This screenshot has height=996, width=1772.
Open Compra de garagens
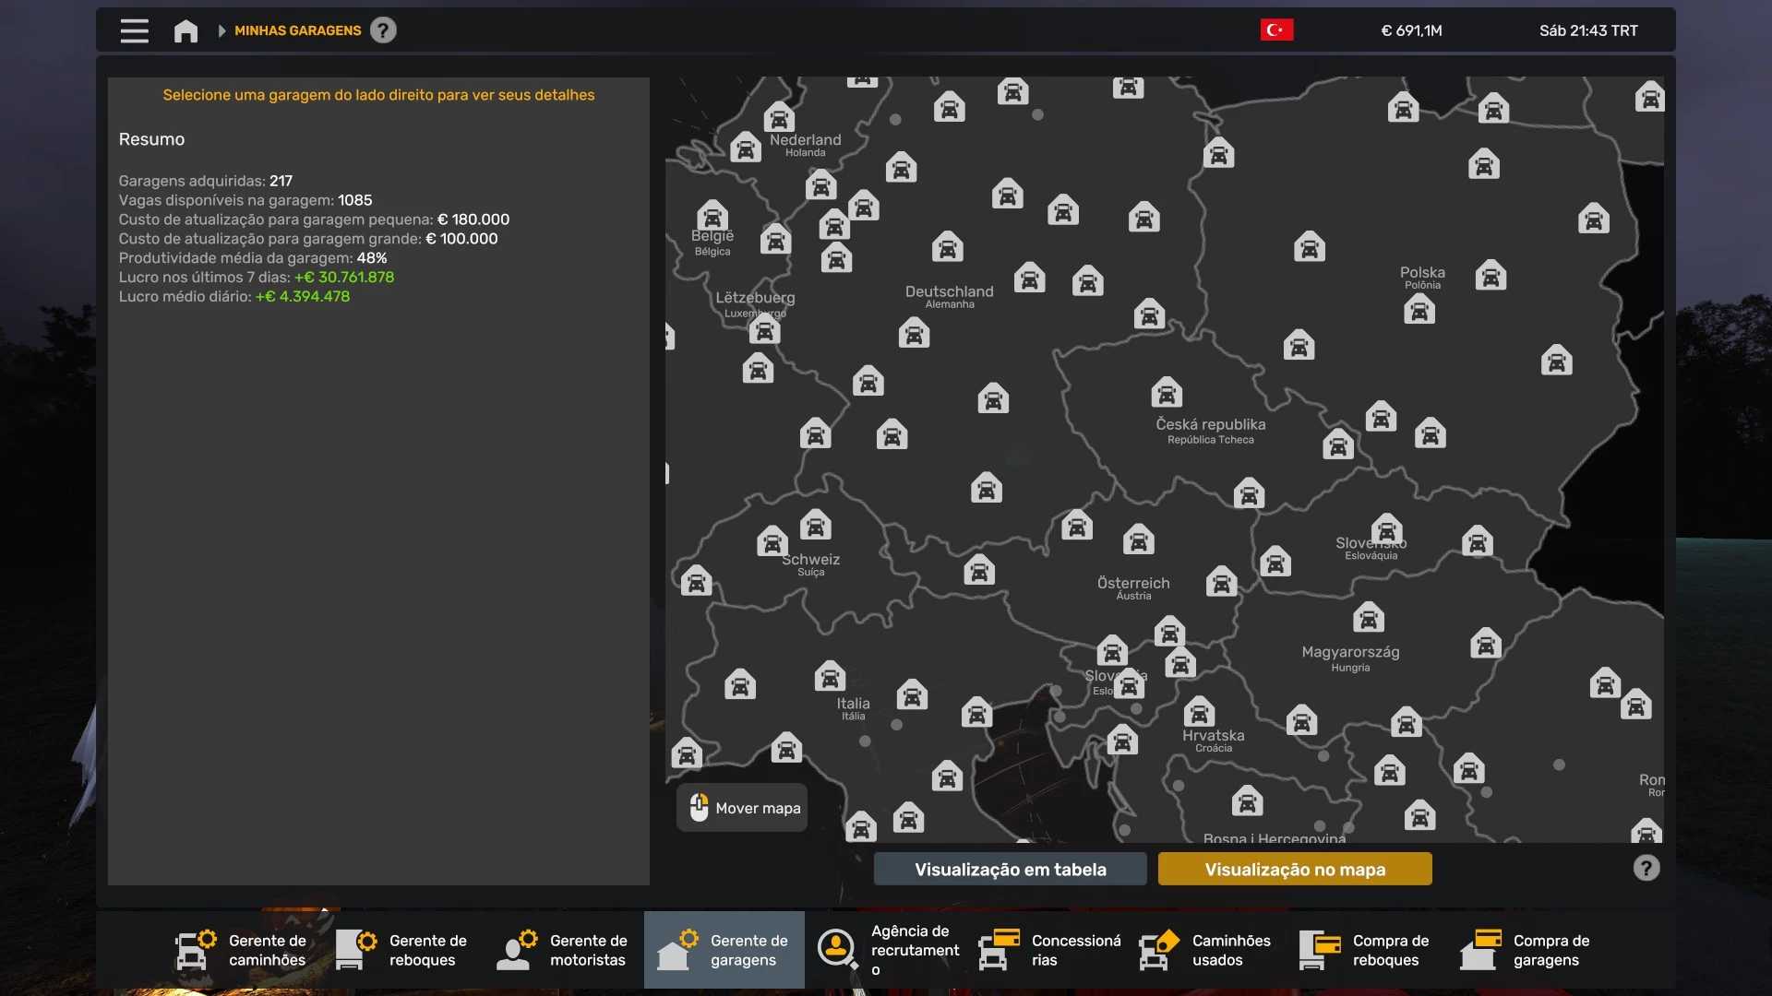[1527, 950]
